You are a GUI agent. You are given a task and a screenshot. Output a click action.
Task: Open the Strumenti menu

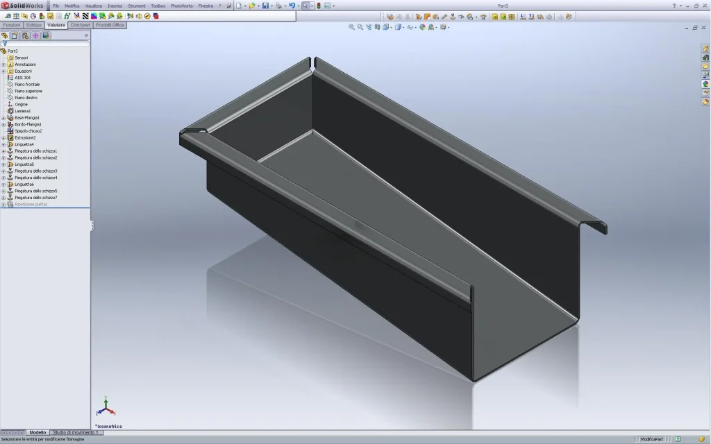tap(137, 6)
